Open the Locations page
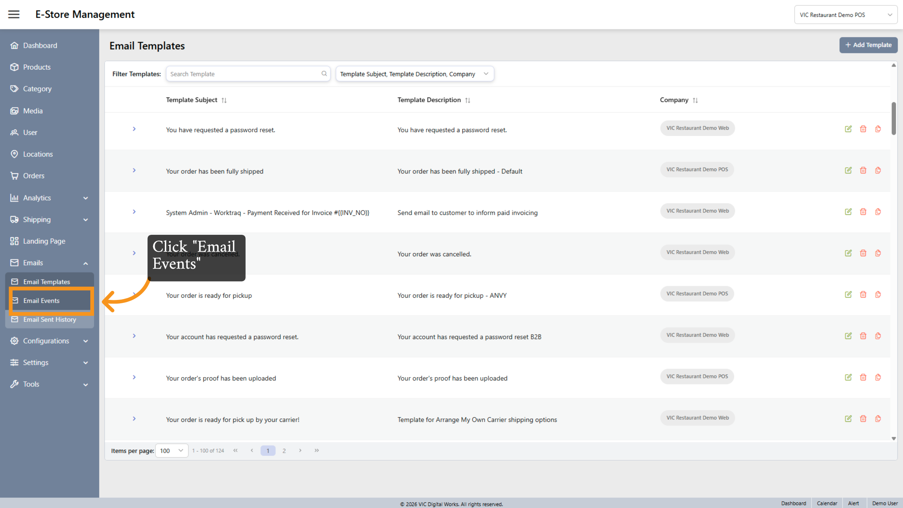 pos(38,154)
